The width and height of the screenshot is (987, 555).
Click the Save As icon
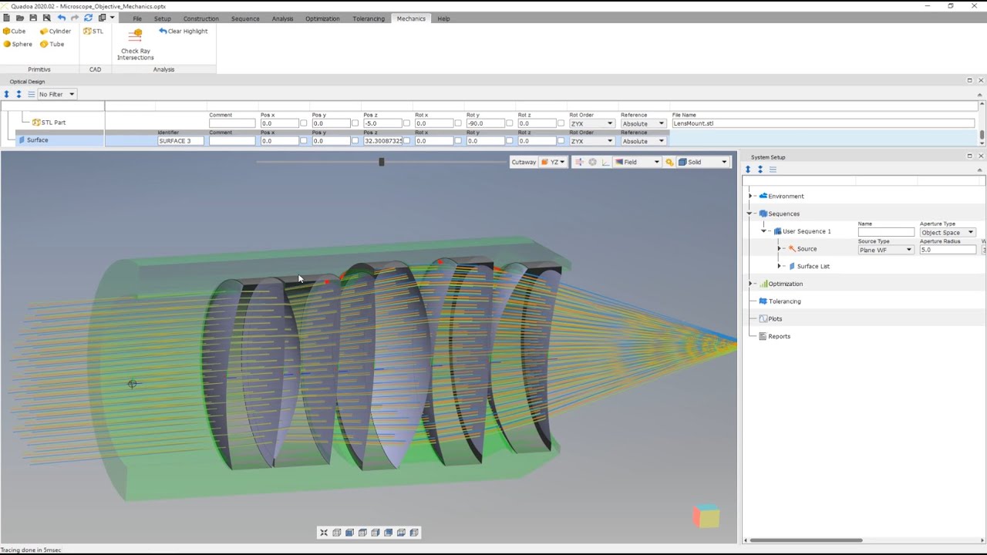tap(46, 18)
